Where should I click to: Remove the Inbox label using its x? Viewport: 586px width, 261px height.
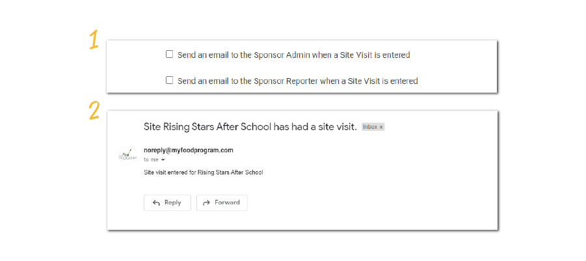point(381,127)
